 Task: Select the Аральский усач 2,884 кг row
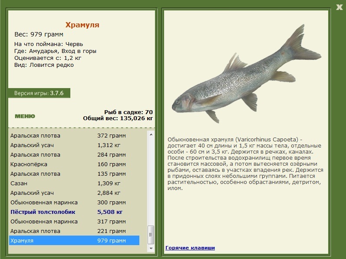coord(74,193)
